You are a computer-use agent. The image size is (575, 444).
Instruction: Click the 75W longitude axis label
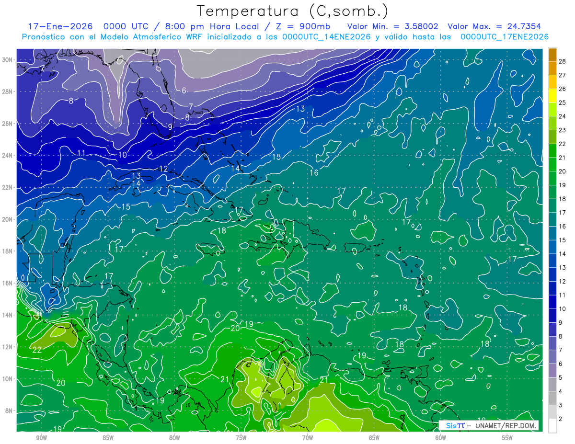[x=241, y=438]
